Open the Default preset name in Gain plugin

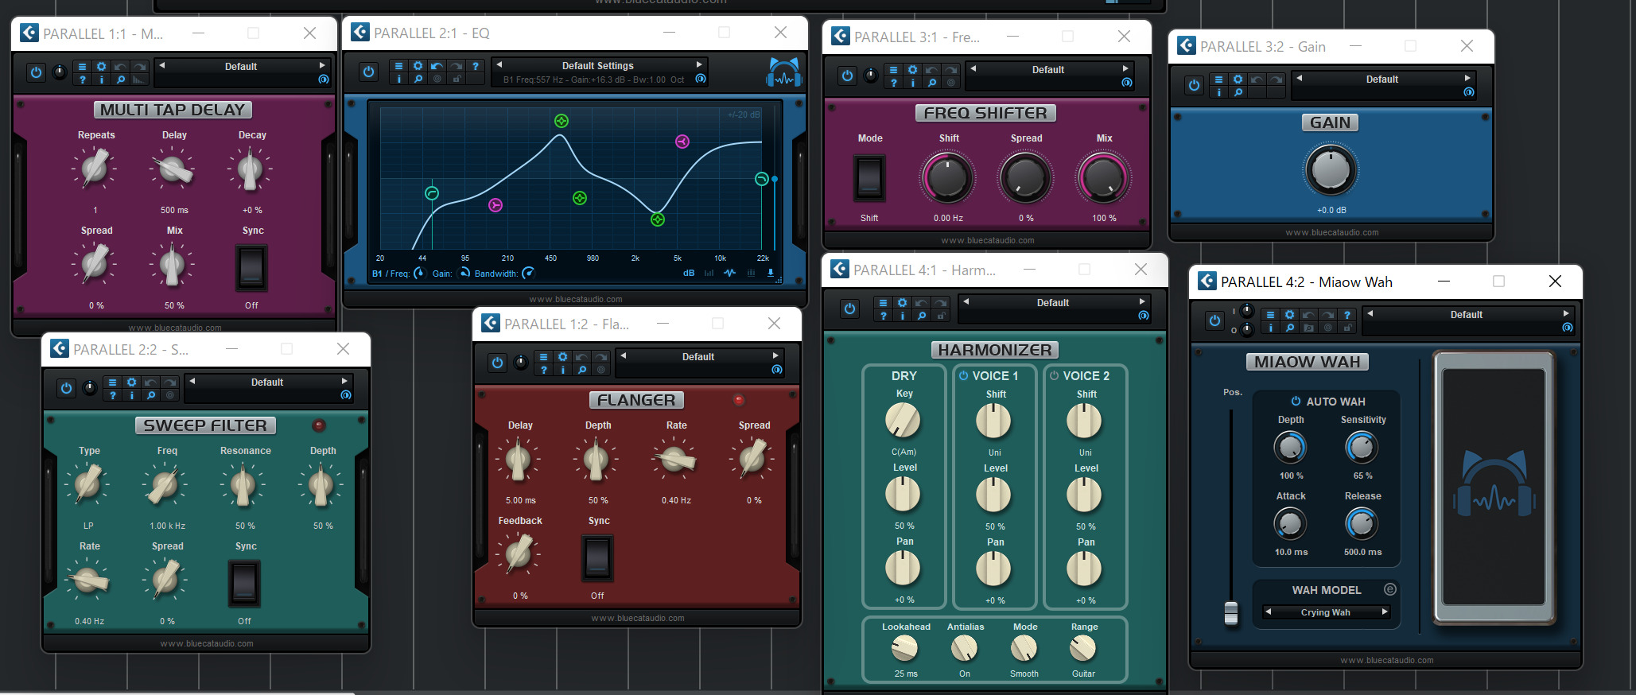click(x=1381, y=80)
